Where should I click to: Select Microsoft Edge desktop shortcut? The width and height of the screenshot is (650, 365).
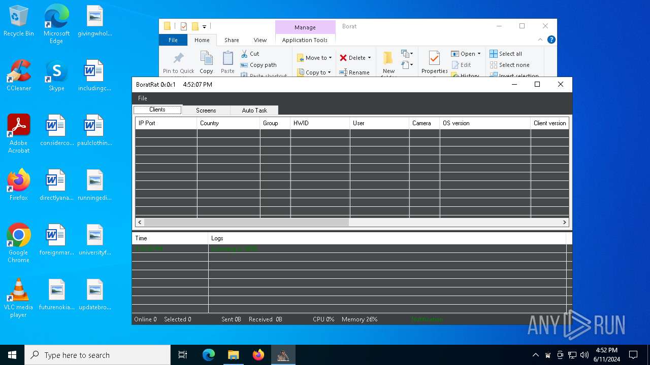pyautogui.click(x=56, y=23)
